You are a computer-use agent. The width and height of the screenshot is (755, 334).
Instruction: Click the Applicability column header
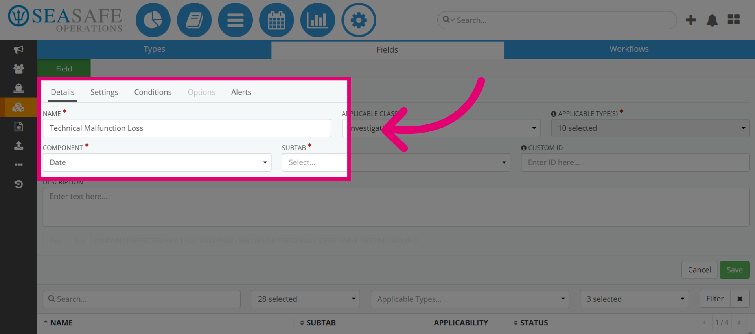pyautogui.click(x=461, y=323)
